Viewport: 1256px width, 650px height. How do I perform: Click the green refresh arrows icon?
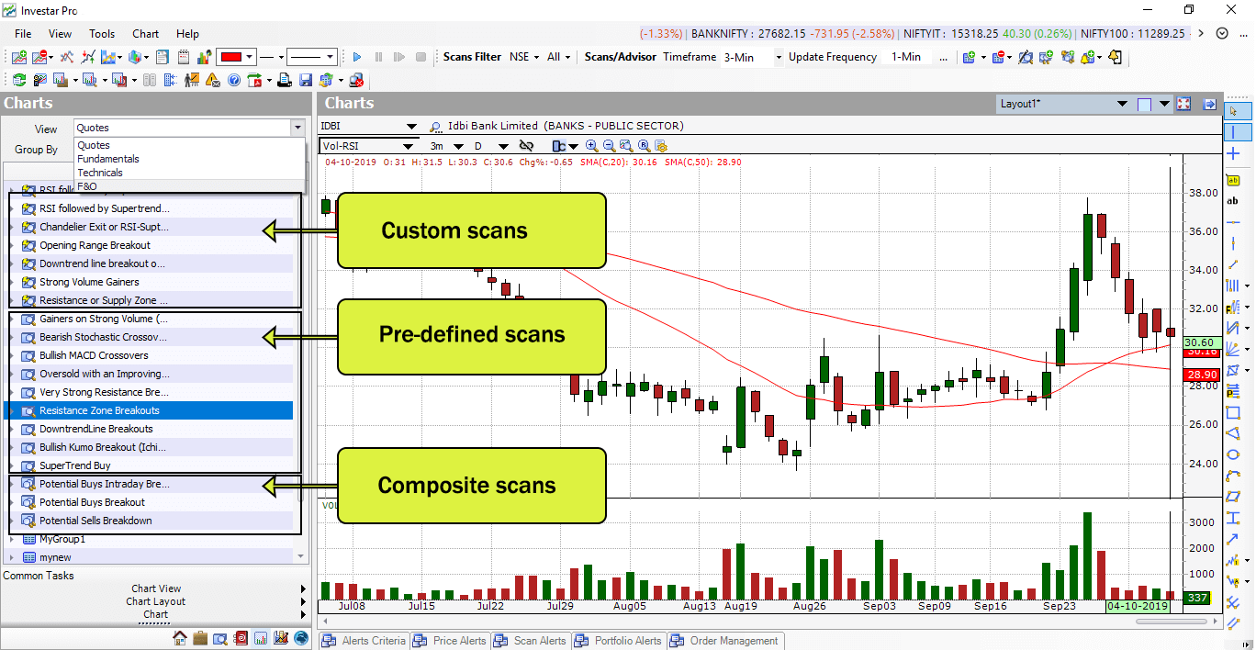[18, 80]
